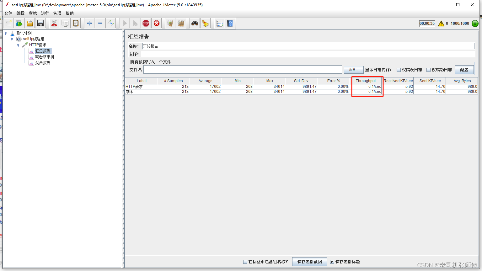Click the 浏览 browse button
Screen dimensions: 482x271
pos(354,70)
